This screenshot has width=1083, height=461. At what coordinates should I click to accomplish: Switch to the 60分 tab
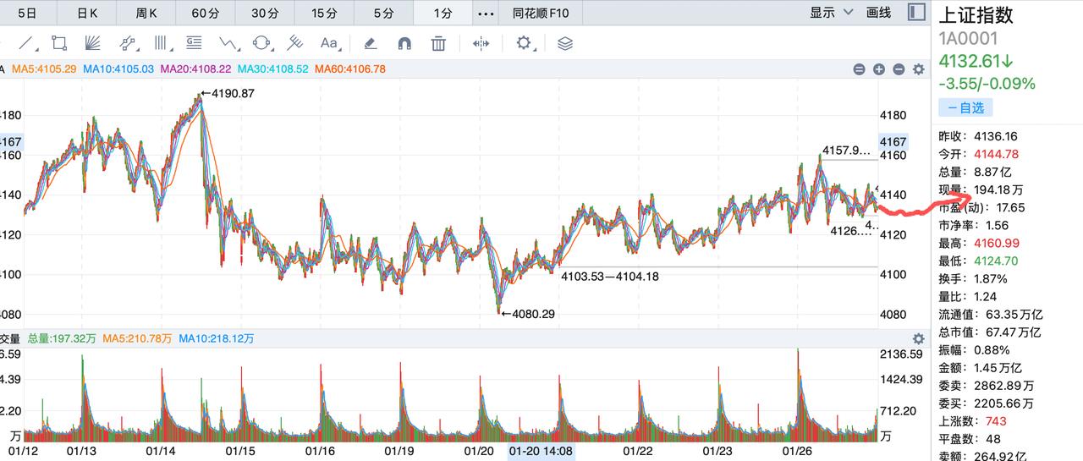tap(206, 13)
